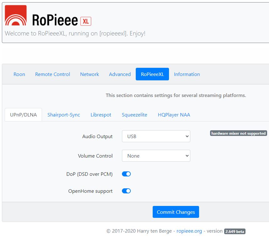Open the Librespot sub-tab
Image resolution: width=269 pixels, height=237 pixels.
click(101, 115)
